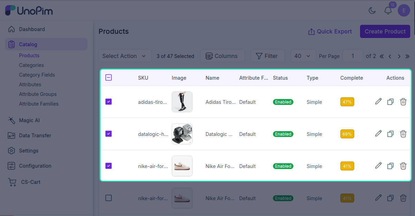Image resolution: width=415 pixels, height=216 pixels.
Task: Edit the unchecked Nike Air Force product
Action: click(x=378, y=198)
